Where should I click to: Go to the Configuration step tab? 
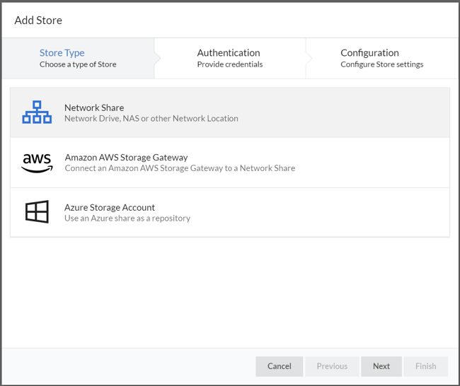point(369,53)
